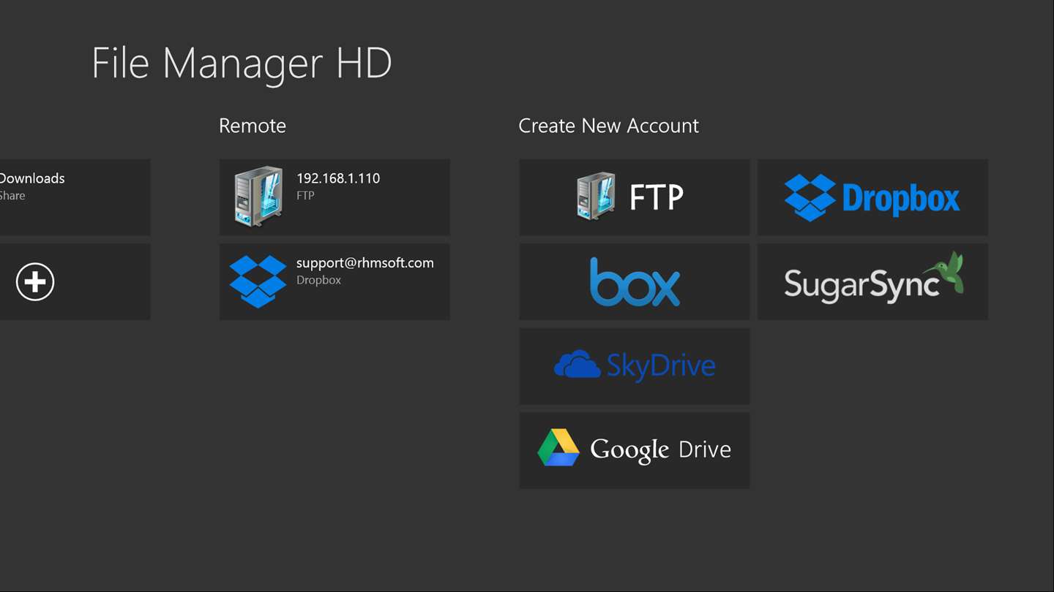
Task: Click the Dropbox icon beside support@rhmsoft.com
Action: click(258, 281)
